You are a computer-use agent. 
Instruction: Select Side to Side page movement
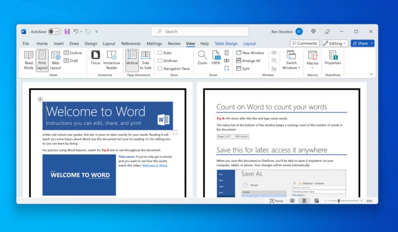coord(145,60)
